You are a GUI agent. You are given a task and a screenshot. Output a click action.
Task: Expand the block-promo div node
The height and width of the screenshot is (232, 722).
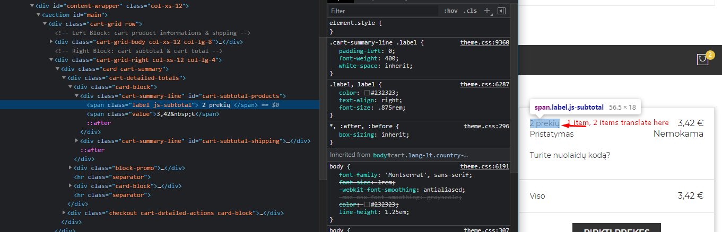point(71,168)
